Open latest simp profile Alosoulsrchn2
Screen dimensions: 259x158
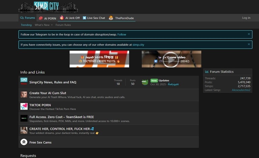tap(241, 90)
